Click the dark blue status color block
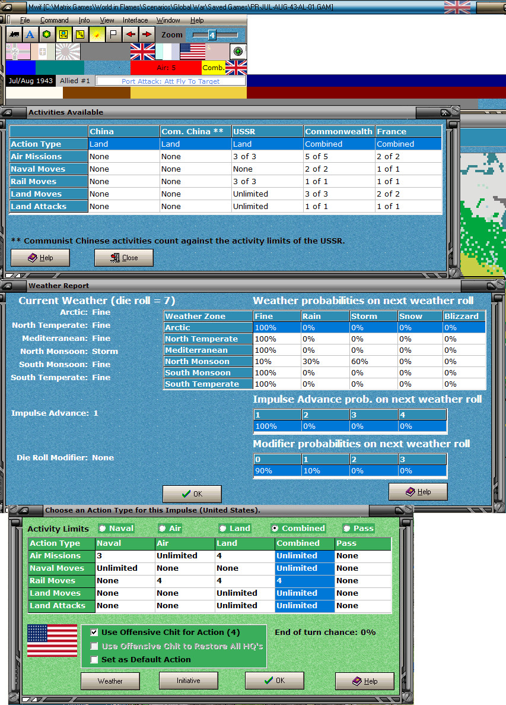The width and height of the screenshot is (506, 705). pos(21,68)
